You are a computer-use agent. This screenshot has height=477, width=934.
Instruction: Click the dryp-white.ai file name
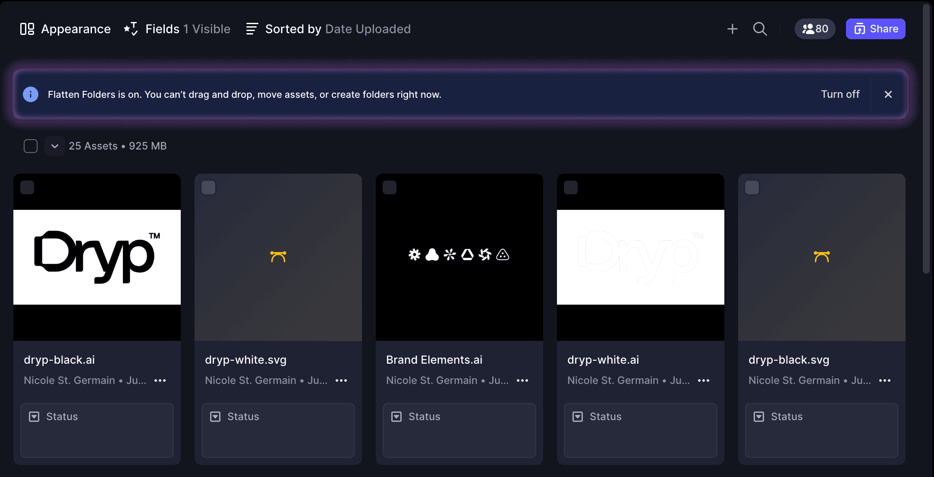pos(603,360)
